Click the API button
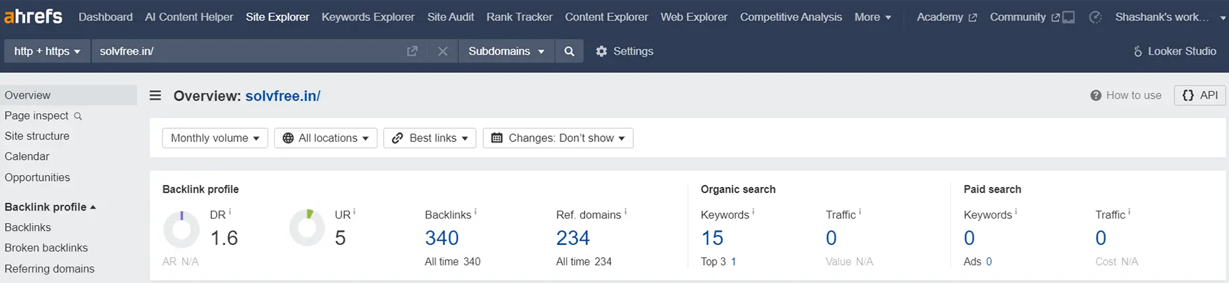1229x283 pixels. [1200, 95]
